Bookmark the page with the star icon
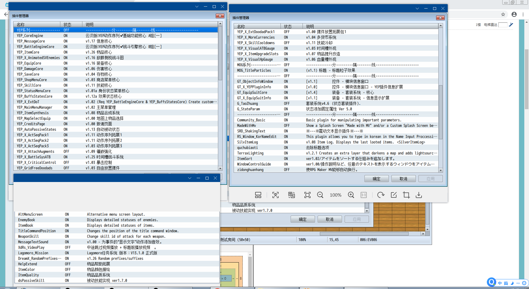This screenshot has width=529, height=289. point(503,14)
